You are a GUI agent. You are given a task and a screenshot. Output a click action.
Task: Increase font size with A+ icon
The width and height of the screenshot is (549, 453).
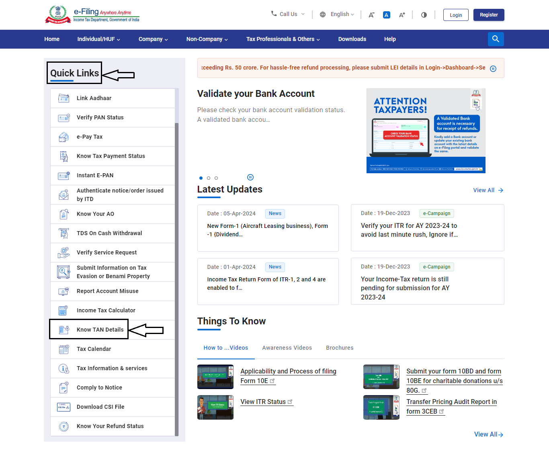[402, 15]
